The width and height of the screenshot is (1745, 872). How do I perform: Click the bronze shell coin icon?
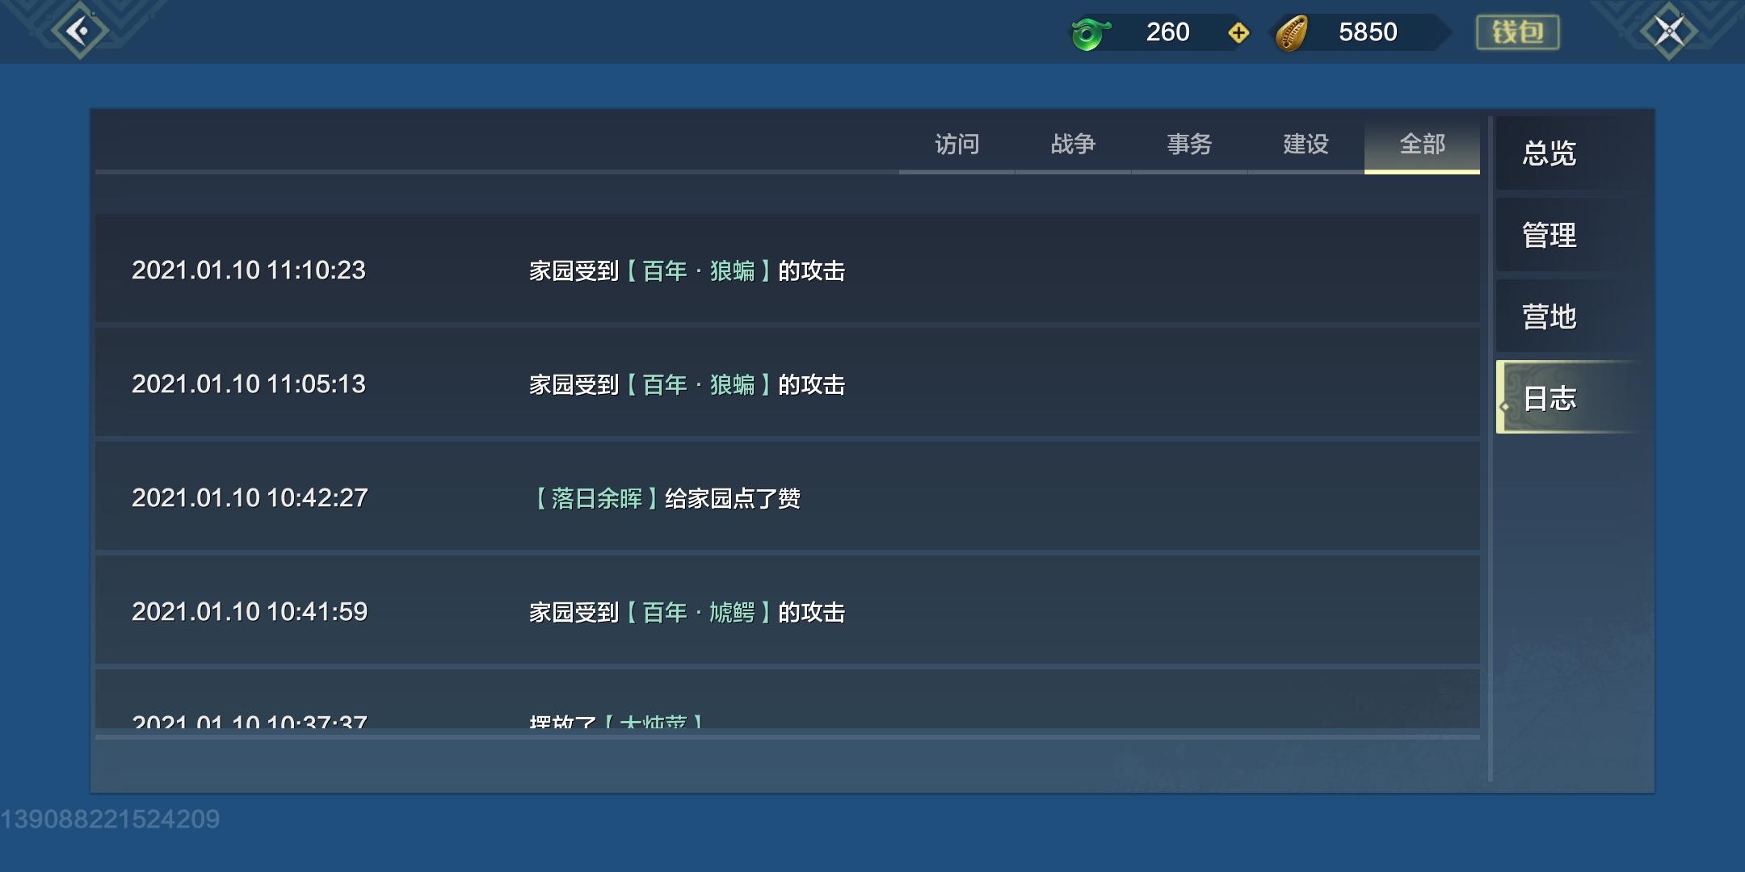pos(1291,33)
